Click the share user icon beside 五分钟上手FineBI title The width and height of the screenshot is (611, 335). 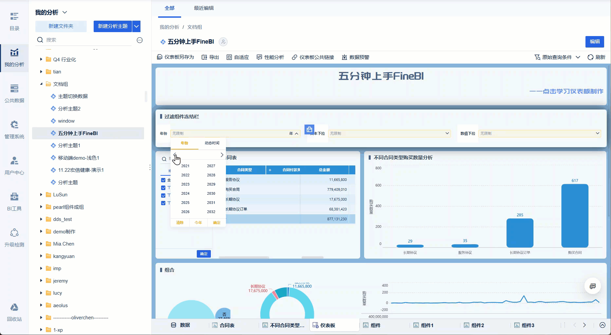pos(223,42)
